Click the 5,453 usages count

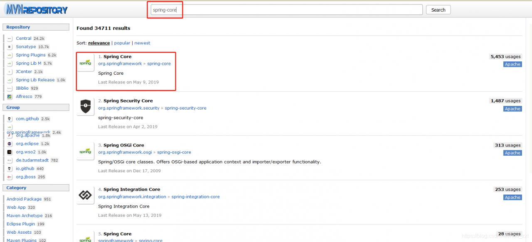tap(505, 56)
